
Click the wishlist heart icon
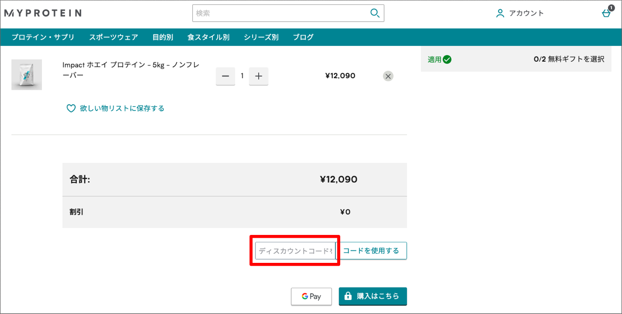point(71,109)
